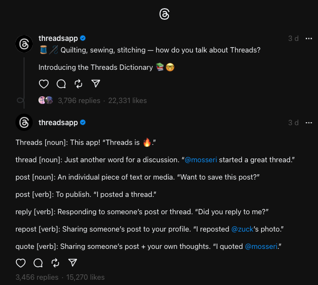
Task: Share the dictionary definitions post
Action: click(73, 263)
